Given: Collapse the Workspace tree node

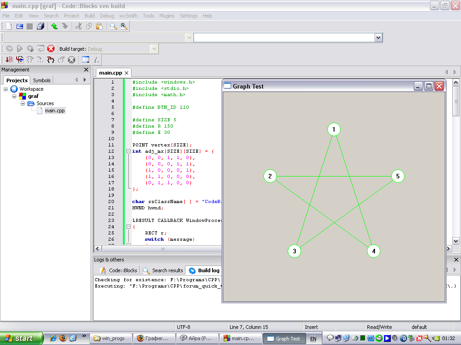Looking at the screenshot, I should (6, 89).
